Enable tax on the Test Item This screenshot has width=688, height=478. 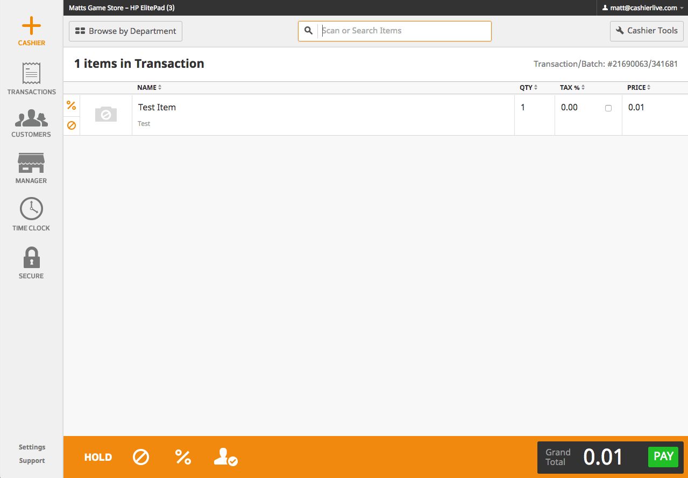tap(608, 108)
